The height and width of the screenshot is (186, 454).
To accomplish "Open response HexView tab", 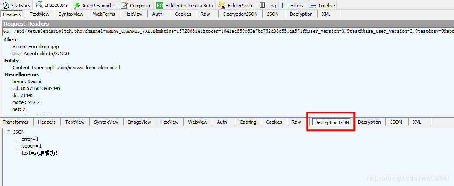I will click(170, 122).
